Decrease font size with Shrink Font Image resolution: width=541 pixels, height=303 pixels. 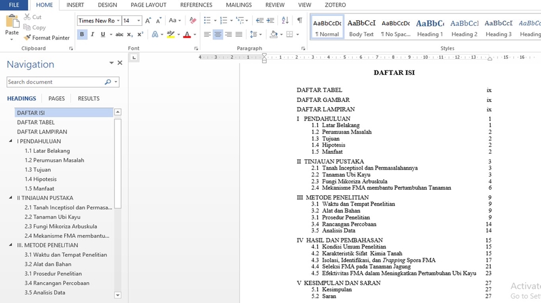click(x=158, y=21)
